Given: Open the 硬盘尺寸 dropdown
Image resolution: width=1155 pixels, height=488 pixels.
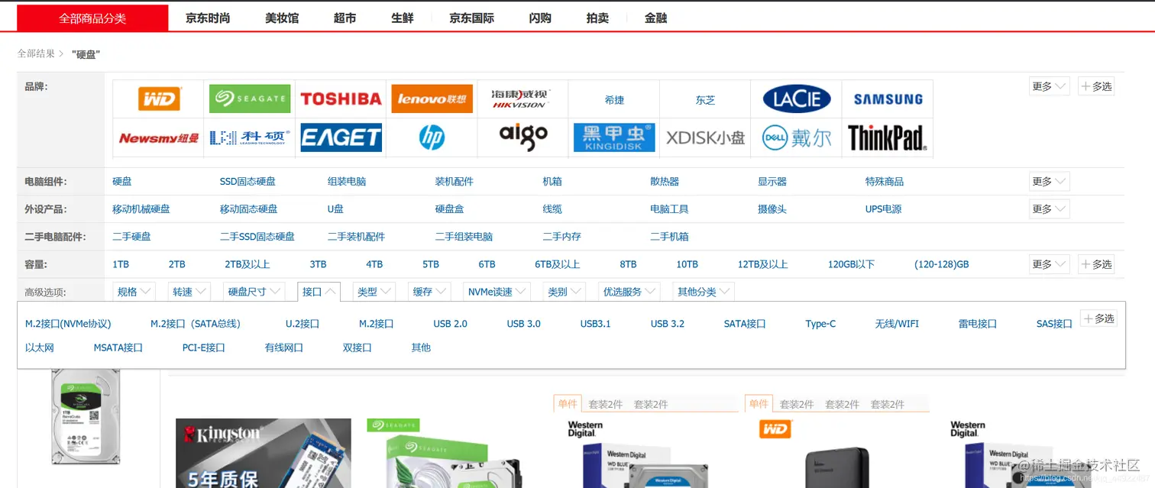Looking at the screenshot, I should [x=255, y=291].
